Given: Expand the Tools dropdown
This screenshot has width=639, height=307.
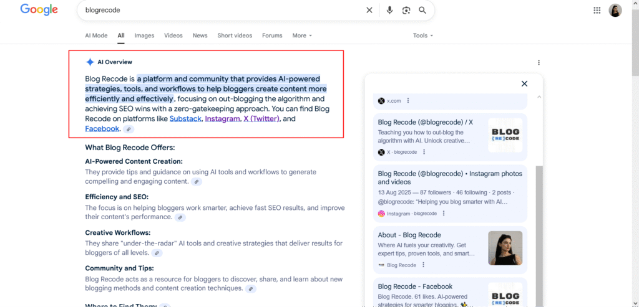Looking at the screenshot, I should [x=422, y=35].
